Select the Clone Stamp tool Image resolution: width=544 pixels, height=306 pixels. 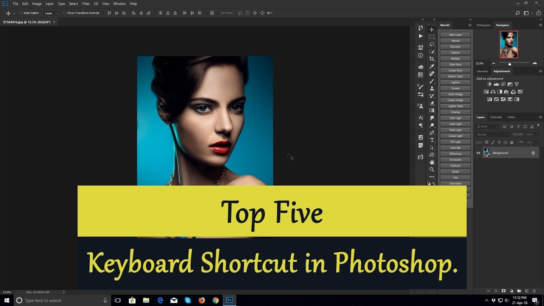click(432, 88)
